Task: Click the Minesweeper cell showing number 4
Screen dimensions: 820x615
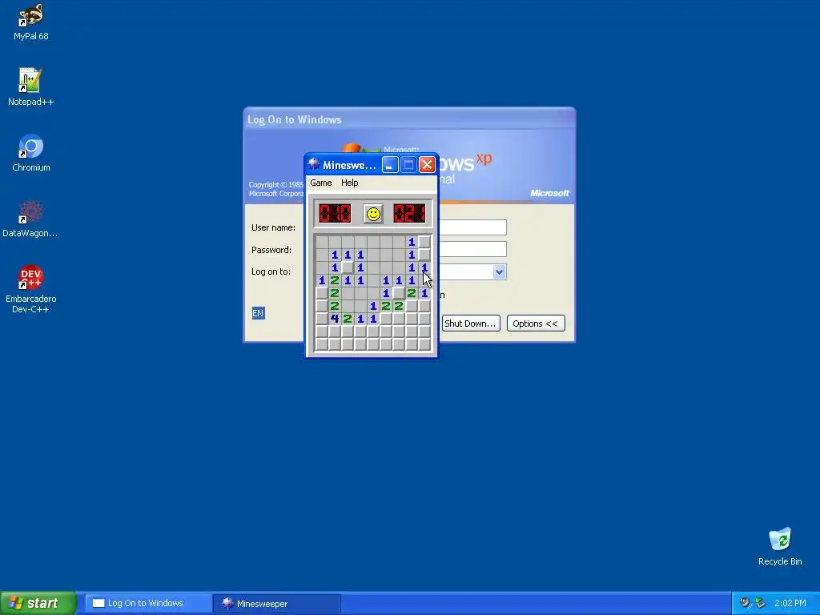Action: click(x=335, y=319)
